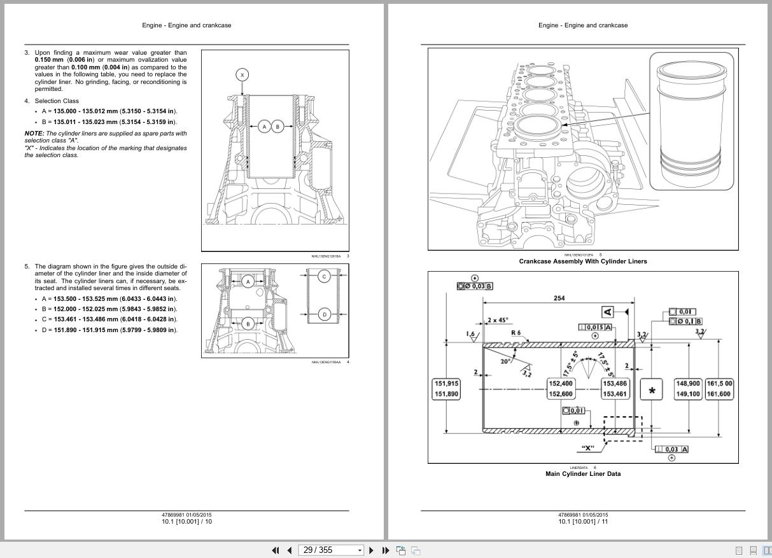The width and height of the screenshot is (772, 558).
Task: Click the '151,915 / 151,890' dimension box
Action: pos(446,389)
